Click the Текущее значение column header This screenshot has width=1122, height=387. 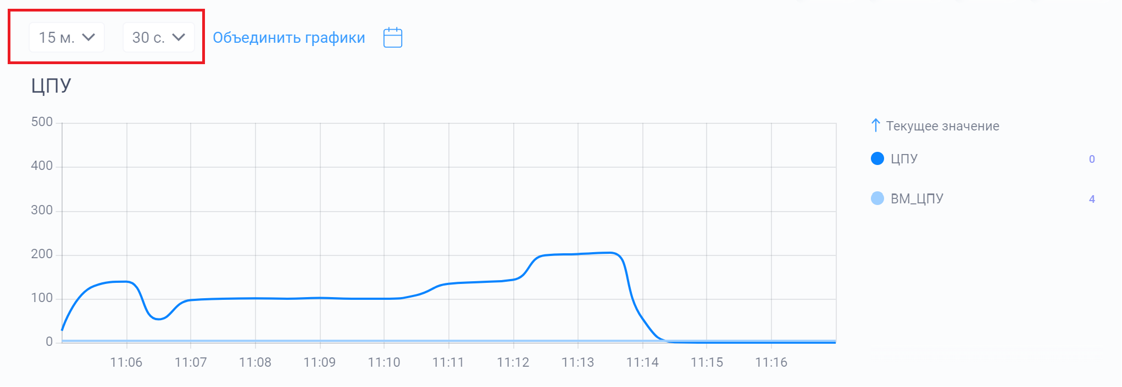[x=942, y=126]
